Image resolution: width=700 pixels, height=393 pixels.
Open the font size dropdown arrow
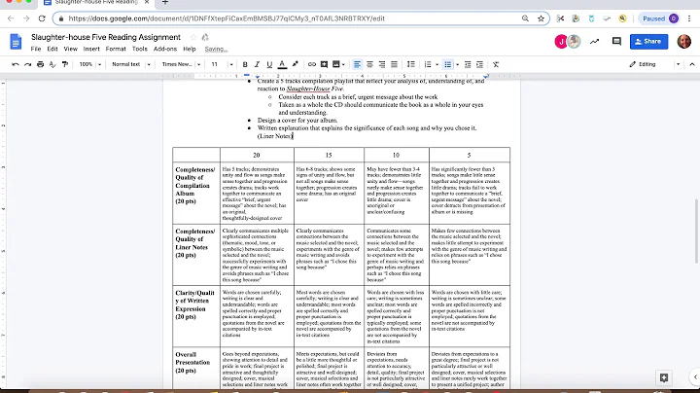[230, 64]
